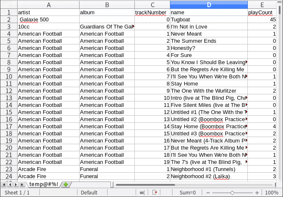
Task: Select column A header
Action: tap(49, 5)
